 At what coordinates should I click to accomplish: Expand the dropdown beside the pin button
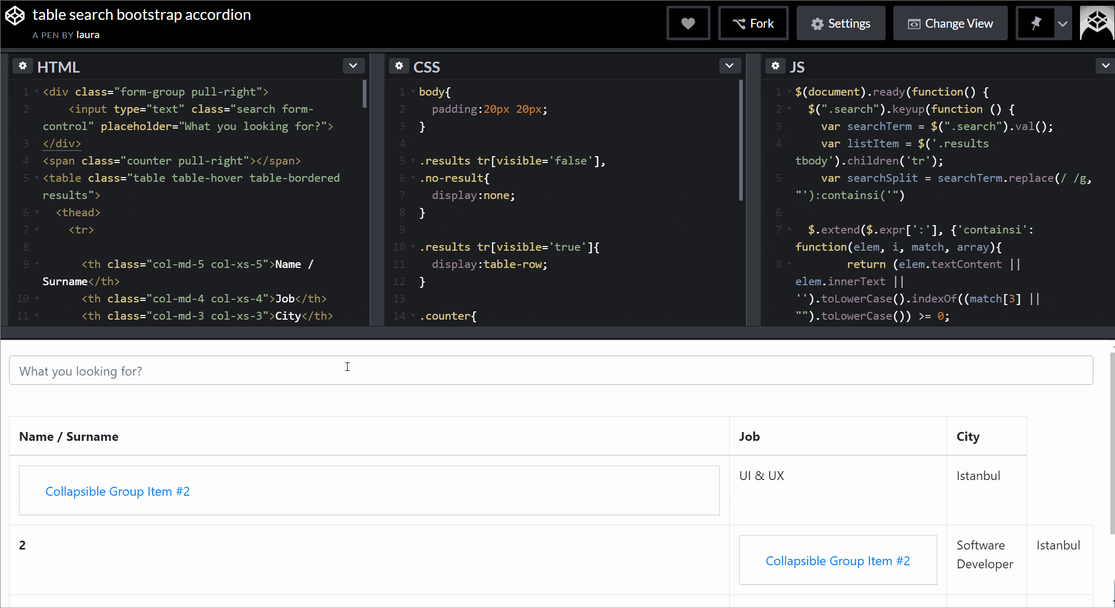[x=1063, y=24]
